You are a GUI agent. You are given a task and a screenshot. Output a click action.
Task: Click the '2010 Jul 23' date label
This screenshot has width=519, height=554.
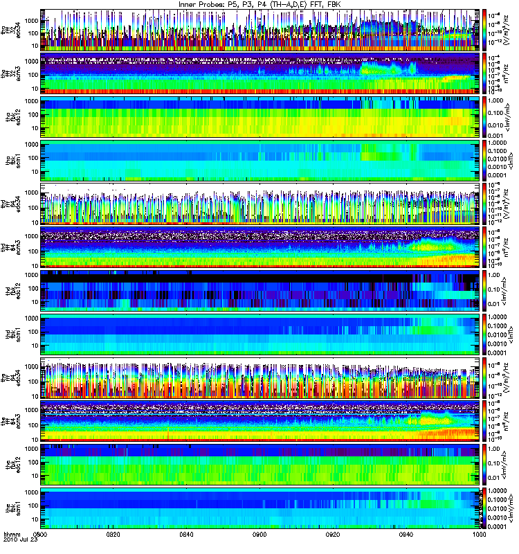[x=21, y=539]
